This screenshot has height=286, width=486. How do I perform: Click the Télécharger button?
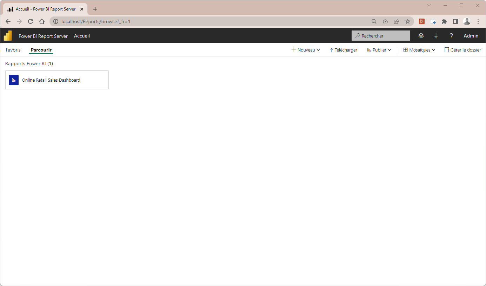(x=343, y=50)
